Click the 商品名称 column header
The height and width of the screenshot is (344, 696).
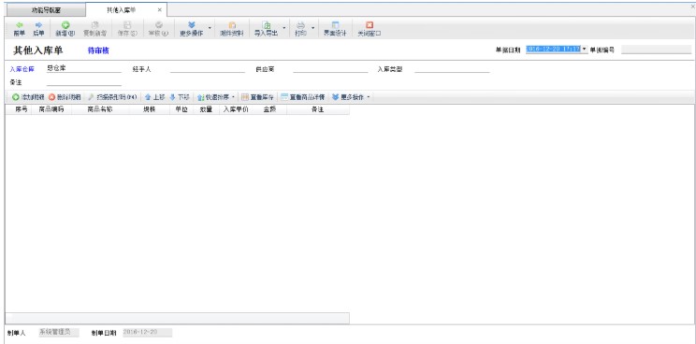point(100,109)
